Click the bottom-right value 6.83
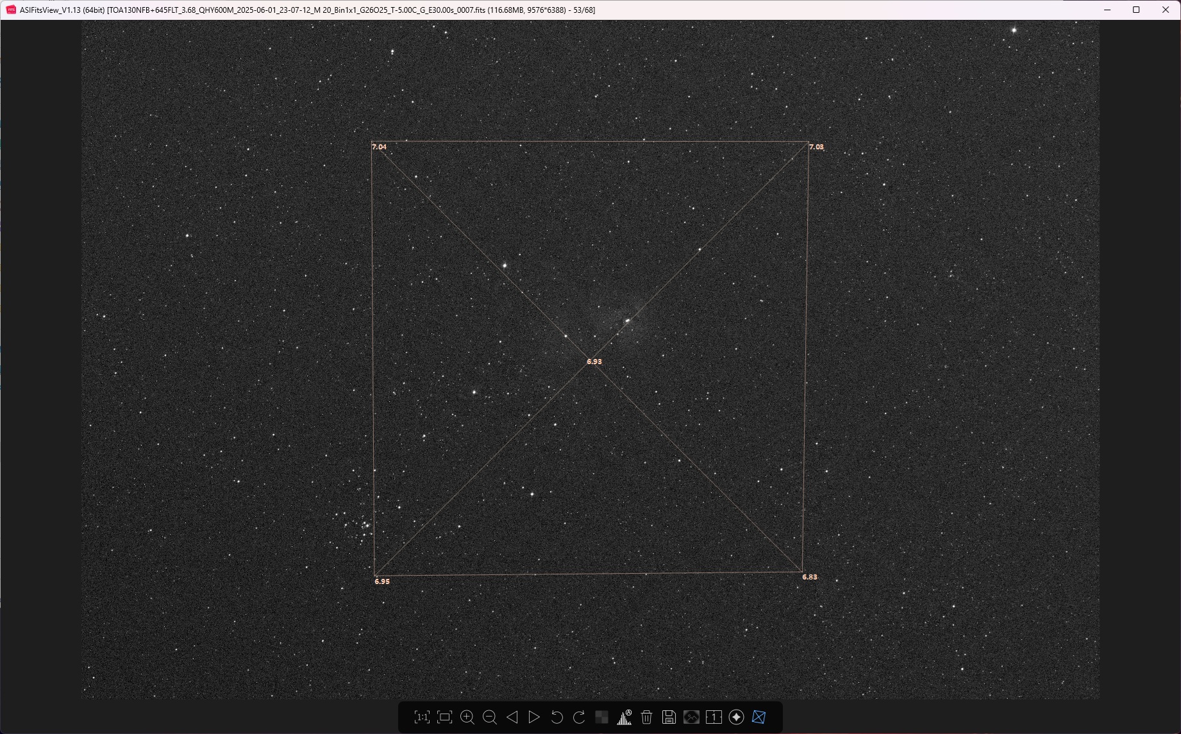Image resolution: width=1181 pixels, height=734 pixels. (810, 577)
